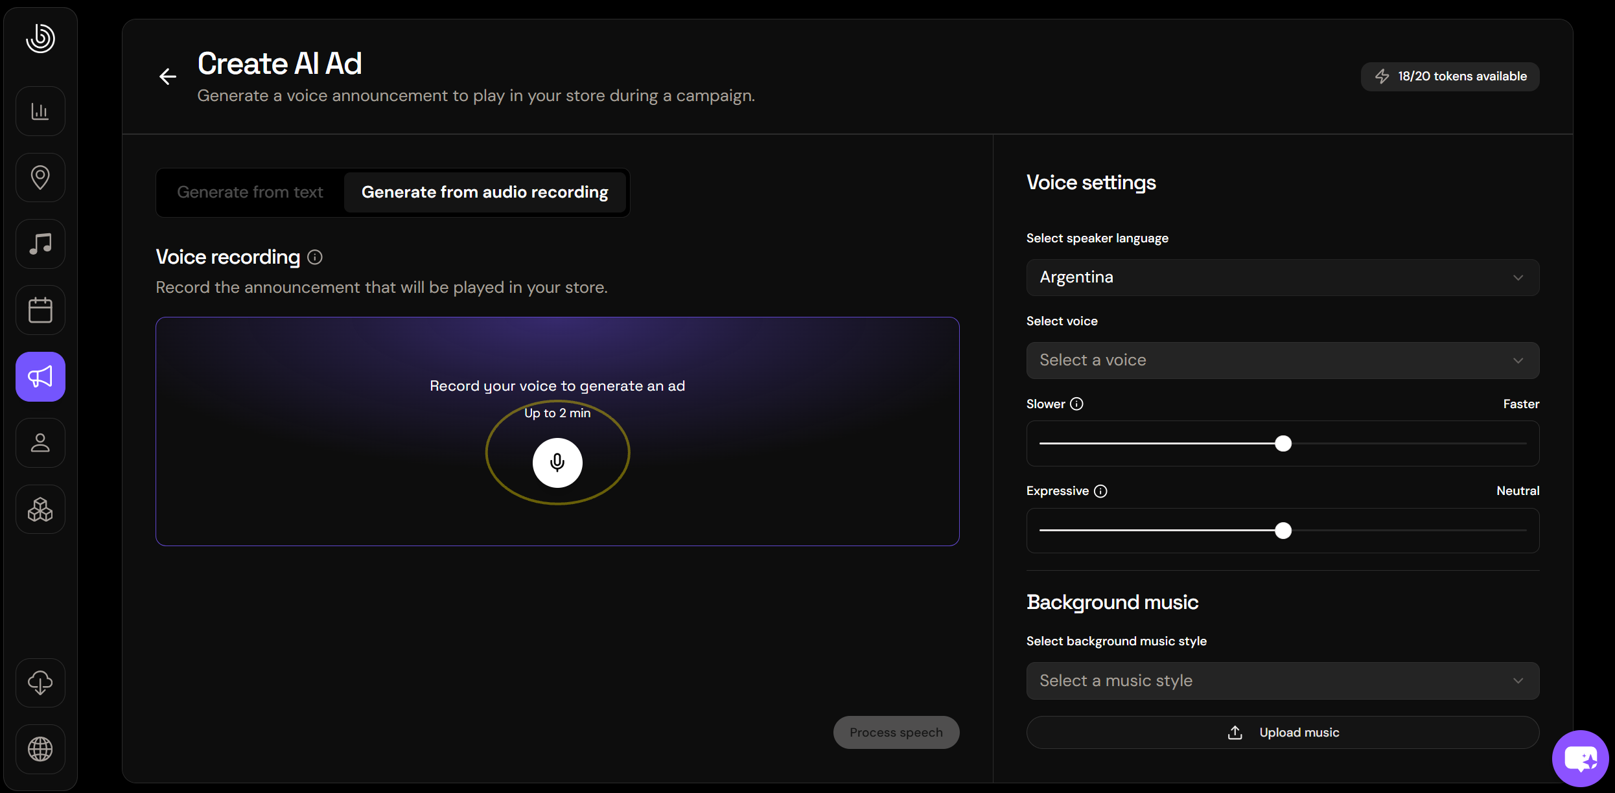This screenshot has width=1615, height=793.
Task: Click the 'Create AI Ad' page title
Action: [279, 63]
